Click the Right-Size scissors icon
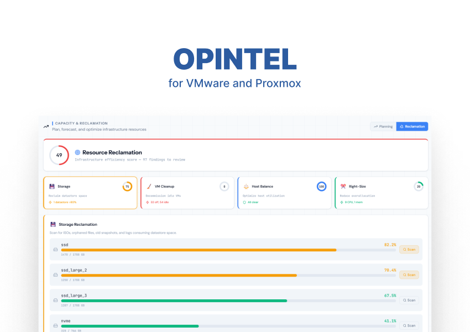 click(343, 186)
